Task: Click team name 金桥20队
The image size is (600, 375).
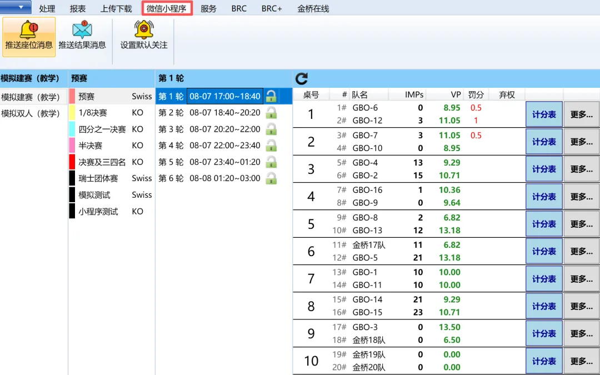Action: [368, 367]
